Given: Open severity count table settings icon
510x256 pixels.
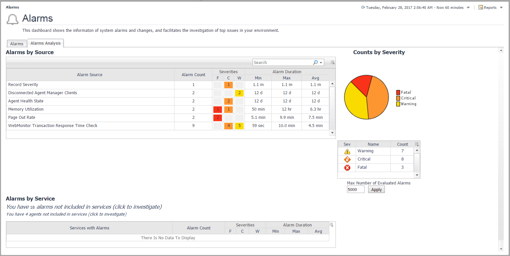Looking at the screenshot, I should coord(417,144).
